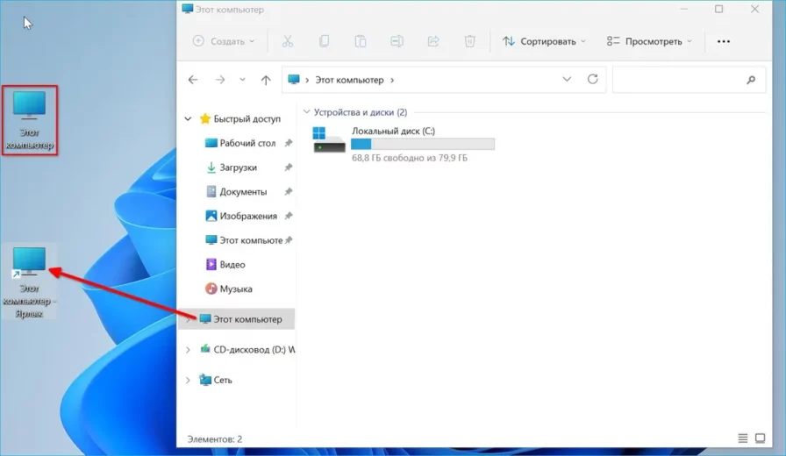Screen dimensions: 786x456
Task: Open the three-dots more options menu
Action: (724, 41)
